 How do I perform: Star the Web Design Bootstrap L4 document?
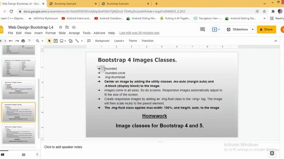pos(61,27)
